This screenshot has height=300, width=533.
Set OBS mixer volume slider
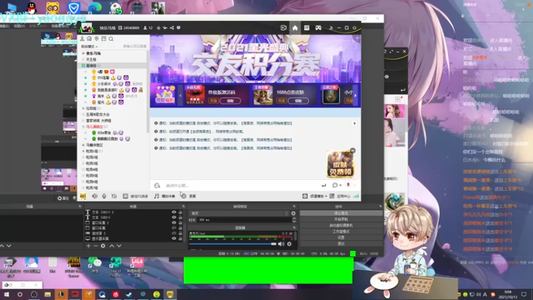[x=233, y=244]
